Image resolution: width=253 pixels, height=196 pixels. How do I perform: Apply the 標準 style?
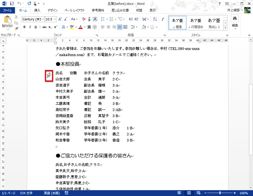pyautogui.click(x=177, y=23)
